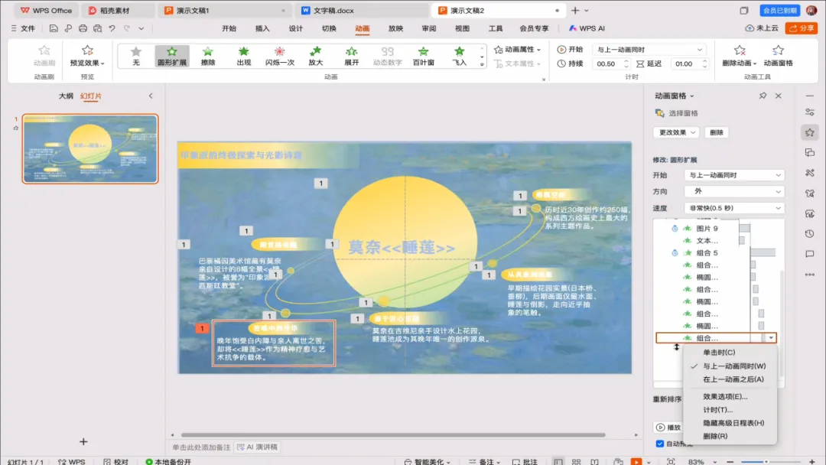Click the 持续 duration input field
Screen dimensions: 826x465
611,63
